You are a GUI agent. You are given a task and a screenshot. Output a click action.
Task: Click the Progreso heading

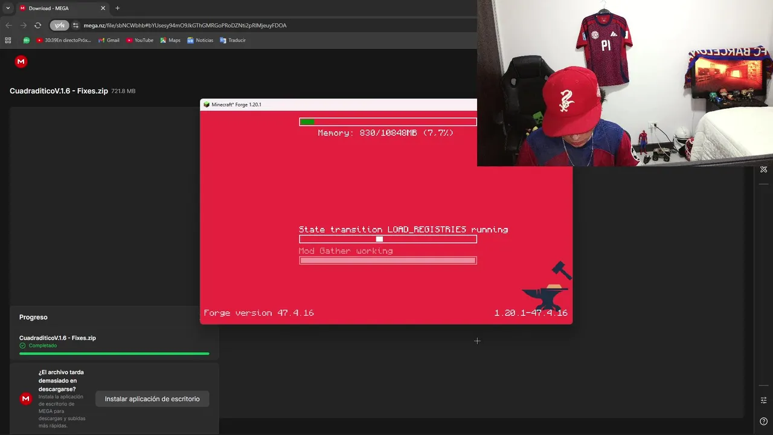pyautogui.click(x=33, y=317)
